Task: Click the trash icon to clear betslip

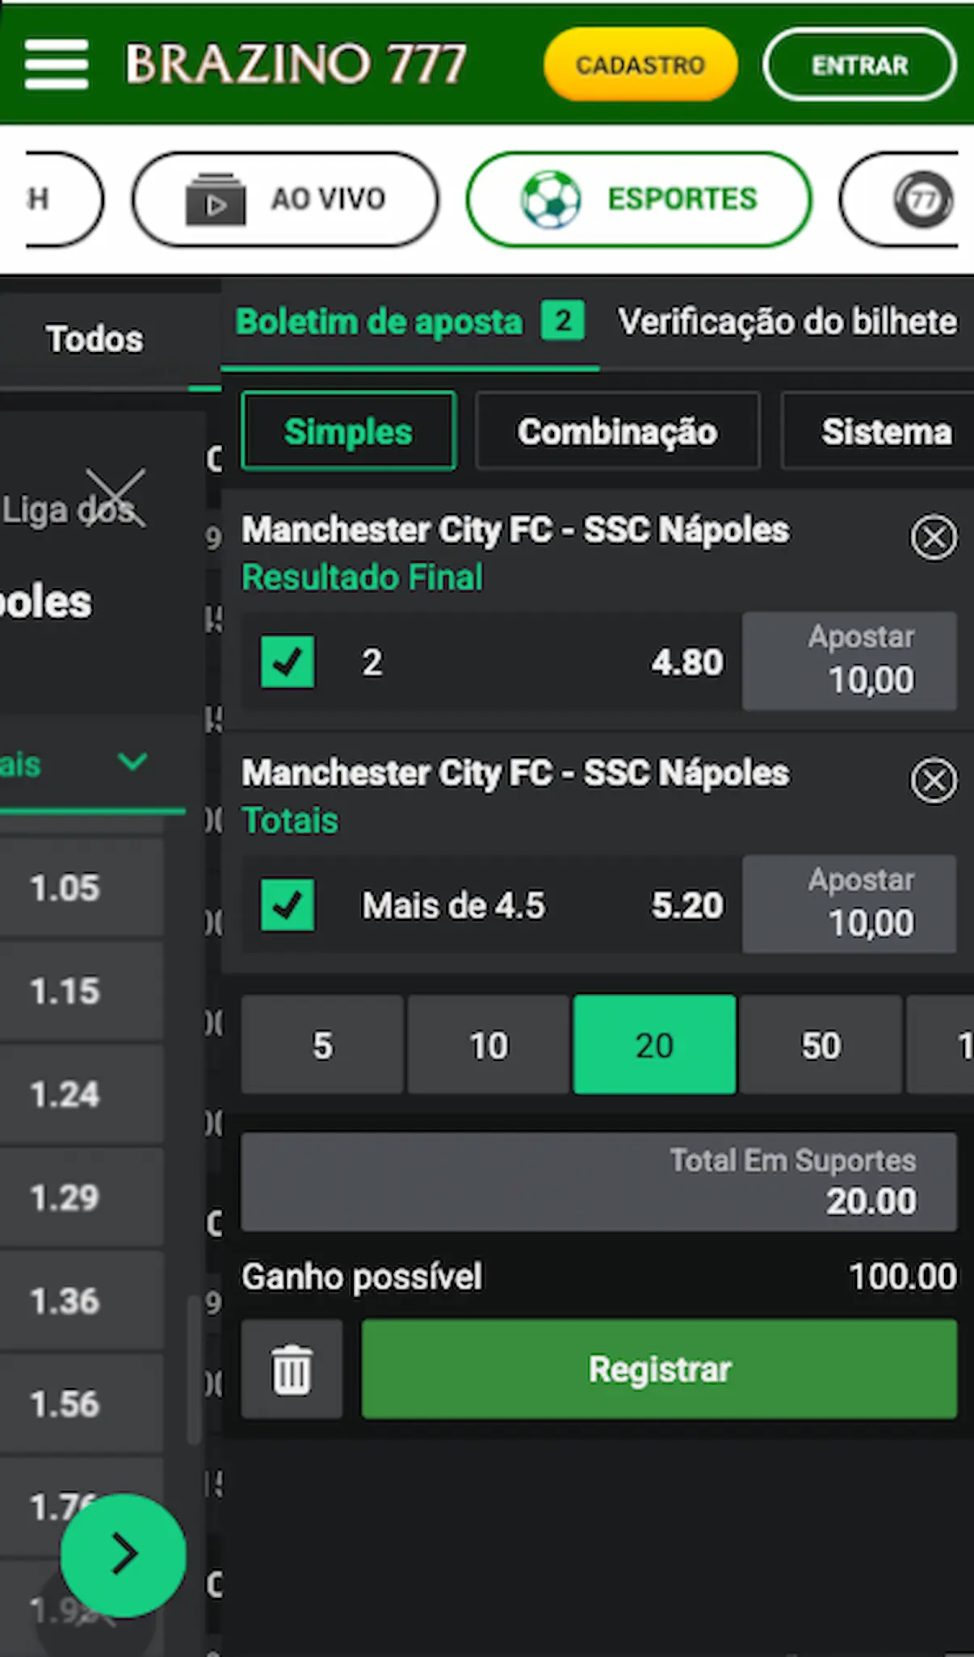Action: tap(292, 1370)
